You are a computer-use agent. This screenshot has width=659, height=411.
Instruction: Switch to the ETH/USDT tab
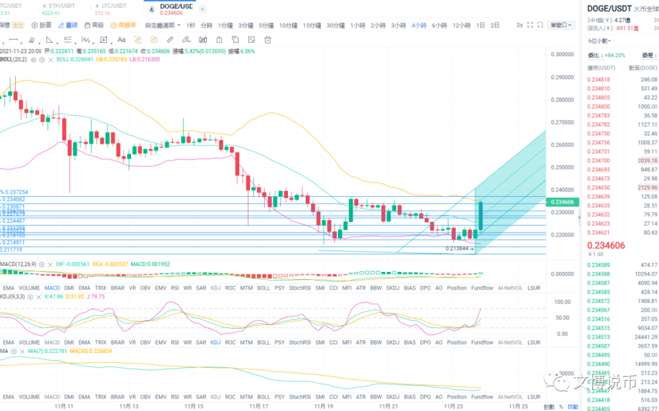58,9
